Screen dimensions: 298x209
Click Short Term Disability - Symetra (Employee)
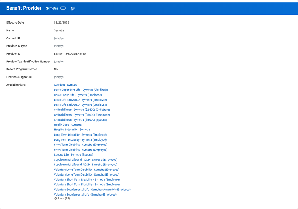click(x=80, y=145)
